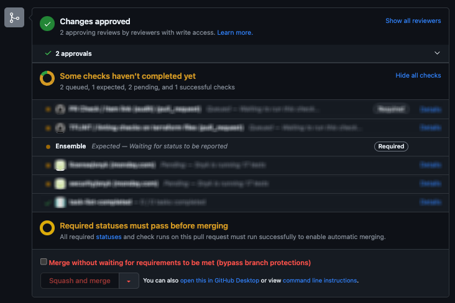Click open this in GitHub Desktop link
The height and width of the screenshot is (303, 455).
219,281
